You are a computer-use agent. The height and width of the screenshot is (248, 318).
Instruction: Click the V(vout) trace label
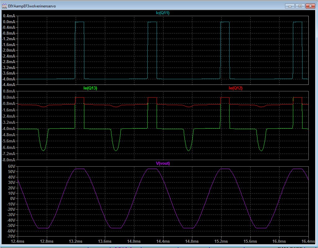pos(163,163)
